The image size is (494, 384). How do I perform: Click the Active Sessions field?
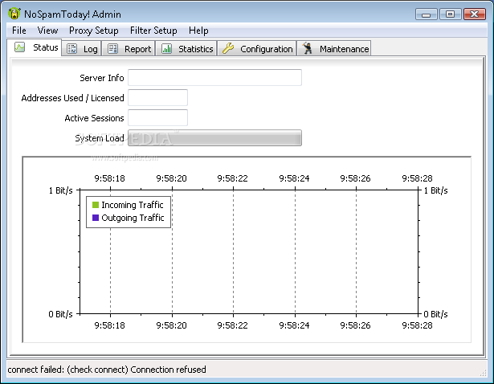click(158, 118)
